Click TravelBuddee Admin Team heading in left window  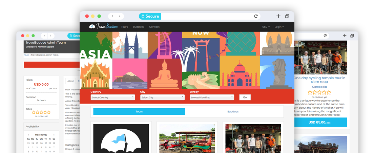click(46, 43)
